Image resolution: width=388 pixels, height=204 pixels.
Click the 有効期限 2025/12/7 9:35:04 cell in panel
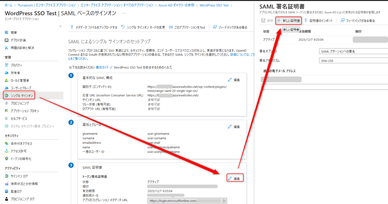tap(311, 40)
